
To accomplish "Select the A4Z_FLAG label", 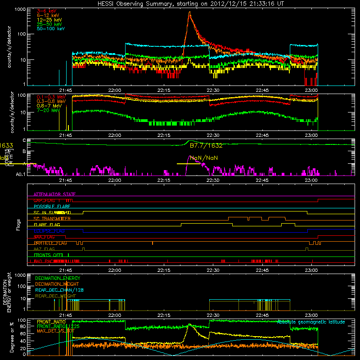I will pos(44,249).
